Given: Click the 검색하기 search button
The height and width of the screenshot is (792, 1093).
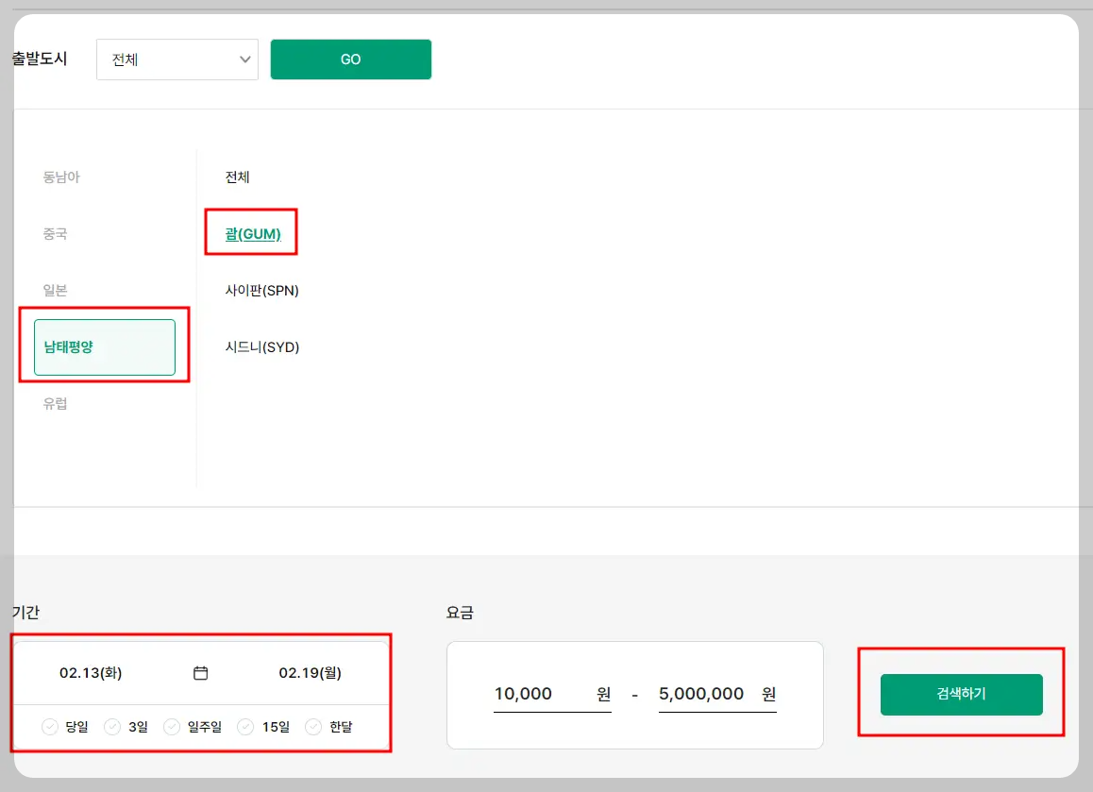Looking at the screenshot, I should click(961, 694).
